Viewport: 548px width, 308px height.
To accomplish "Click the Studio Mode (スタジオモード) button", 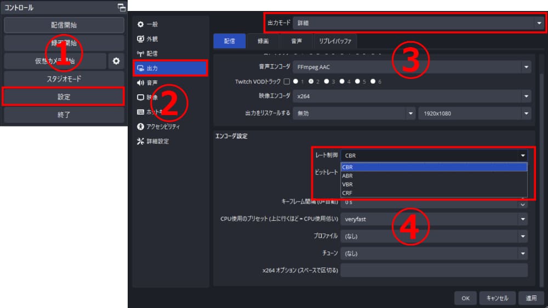I will (x=64, y=79).
